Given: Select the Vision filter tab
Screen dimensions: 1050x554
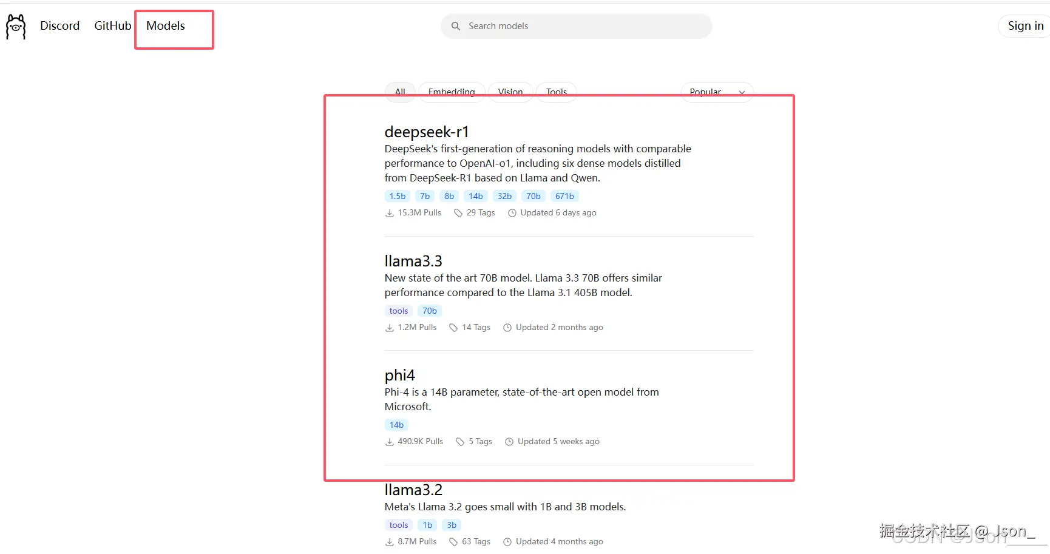Looking at the screenshot, I should [x=510, y=92].
